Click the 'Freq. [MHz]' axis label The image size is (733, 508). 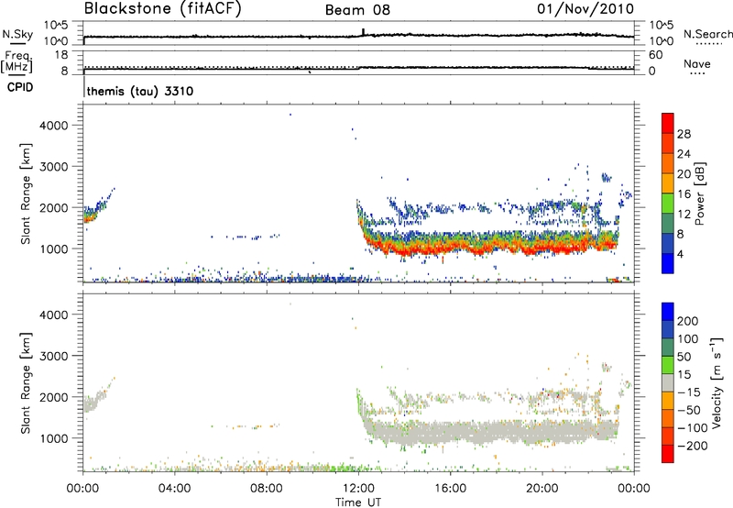16,61
